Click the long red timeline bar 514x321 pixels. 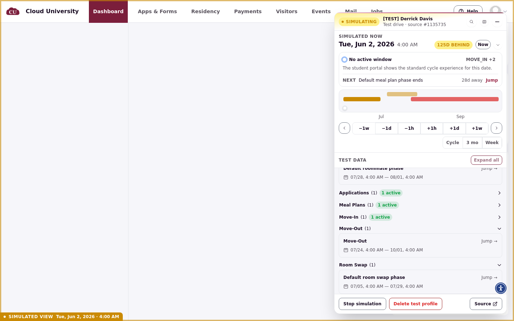coord(455,99)
